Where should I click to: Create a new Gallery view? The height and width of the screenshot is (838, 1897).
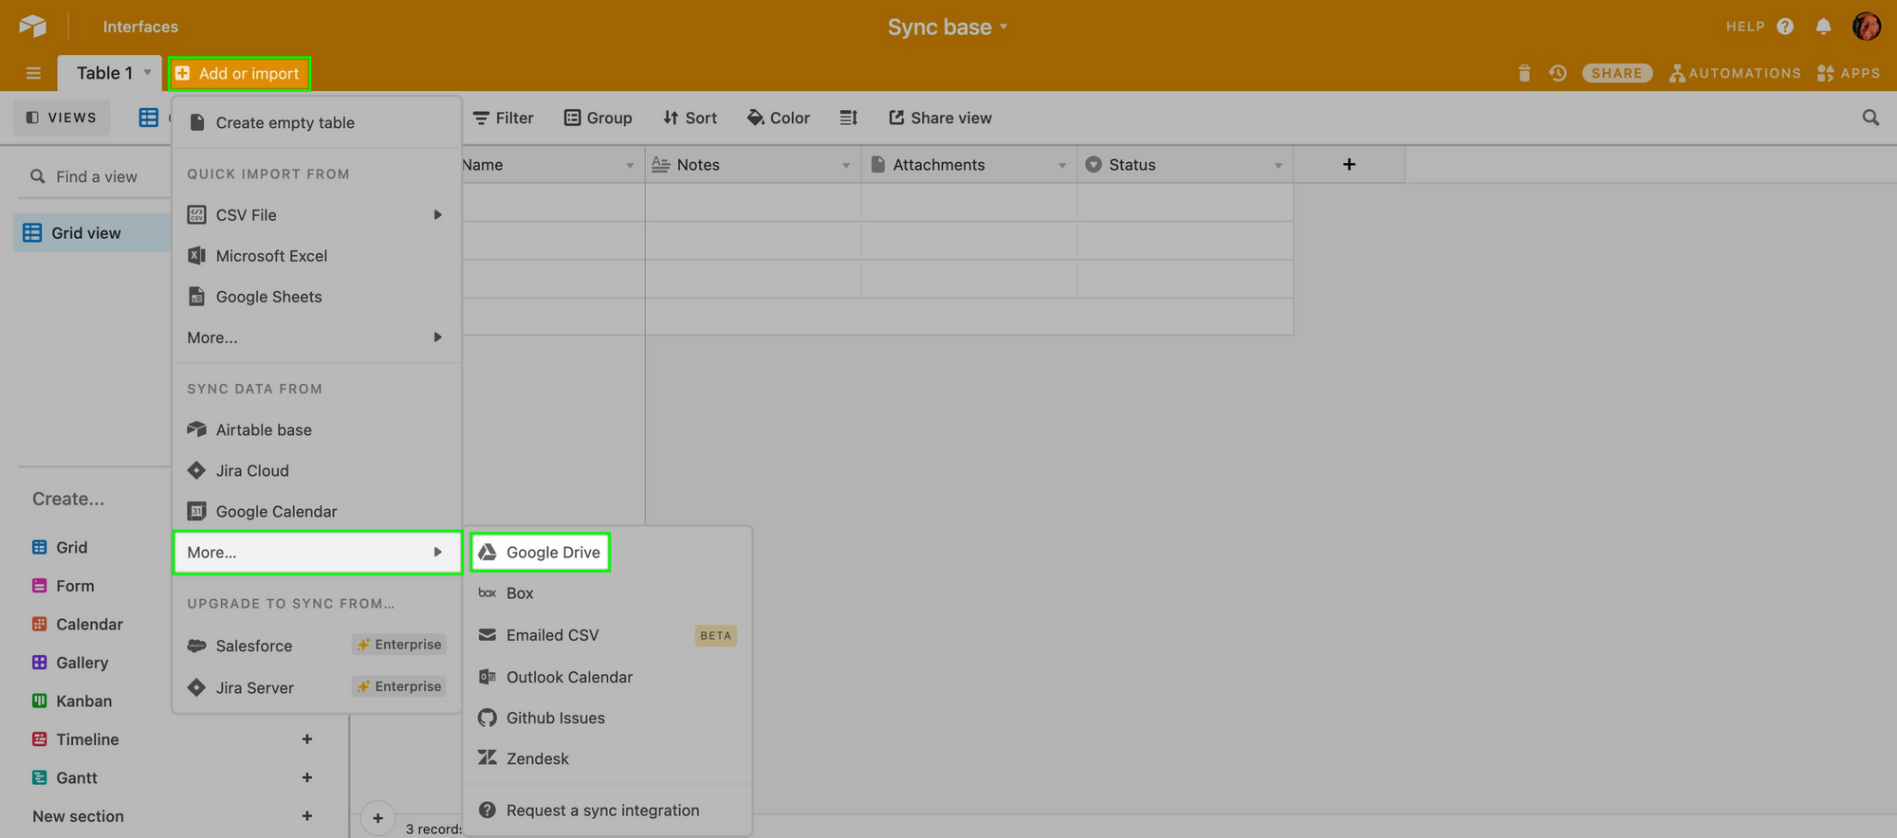pyautogui.click(x=70, y=663)
